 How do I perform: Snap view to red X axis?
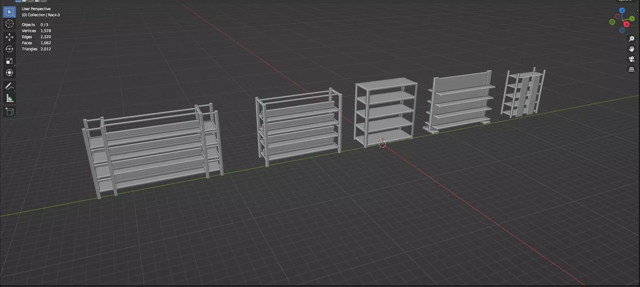click(x=627, y=24)
